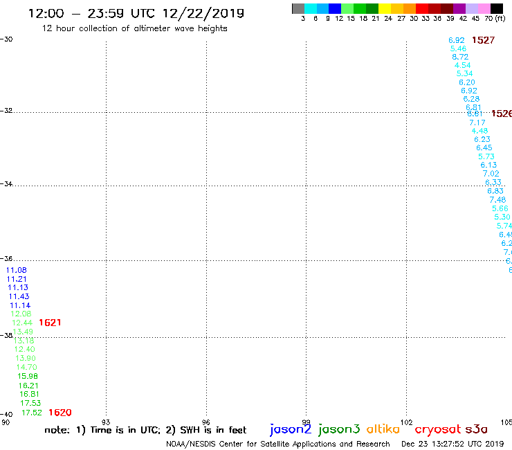Viewport: 512px width, 450px height.
Task: Select the 17.52 reading
Action: pyautogui.click(x=32, y=413)
